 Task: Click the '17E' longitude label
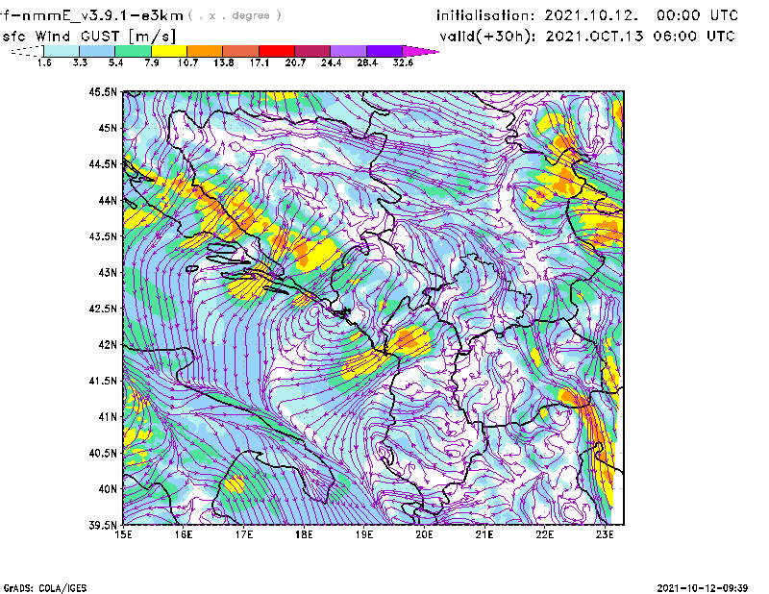244,534
